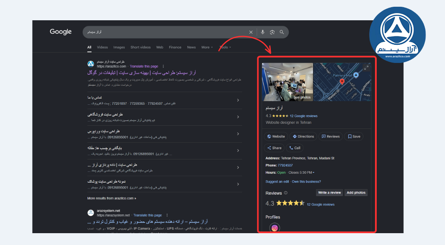This screenshot has width=445, height=245.
Task: Click the Add photos button
Action: 356,193
